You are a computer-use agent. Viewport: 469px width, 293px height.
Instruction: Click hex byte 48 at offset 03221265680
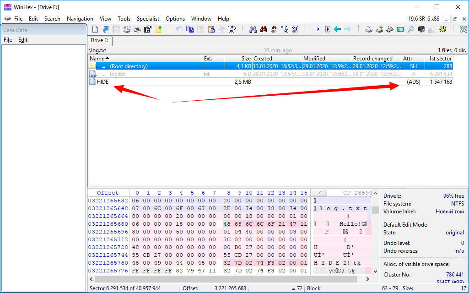pos(227,224)
